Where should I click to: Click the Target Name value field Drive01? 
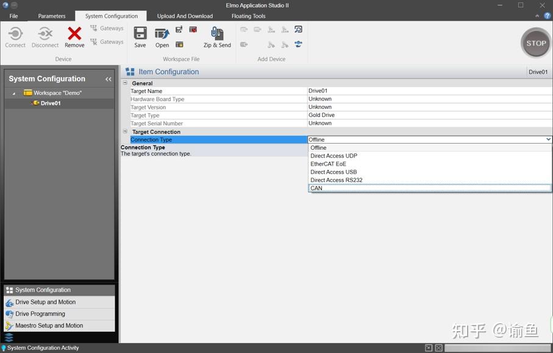coord(430,91)
